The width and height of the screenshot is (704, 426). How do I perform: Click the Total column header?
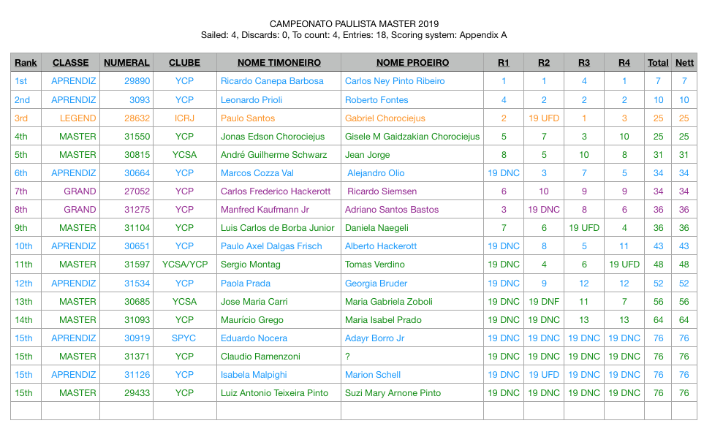[658, 63]
